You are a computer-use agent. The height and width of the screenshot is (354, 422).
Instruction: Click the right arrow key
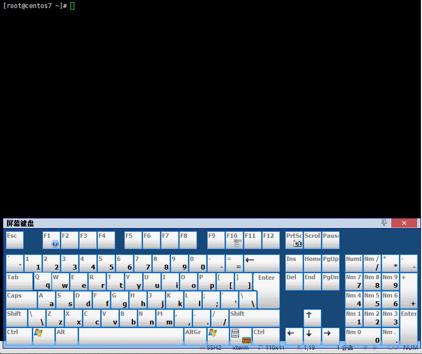[x=330, y=336]
